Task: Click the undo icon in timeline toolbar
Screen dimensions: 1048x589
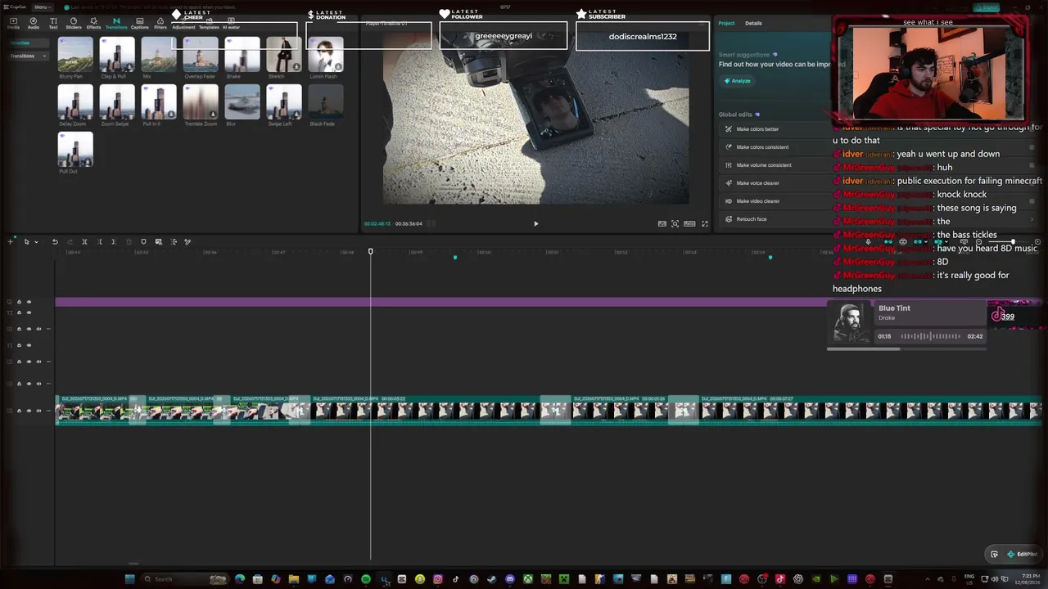Action: [x=55, y=241]
